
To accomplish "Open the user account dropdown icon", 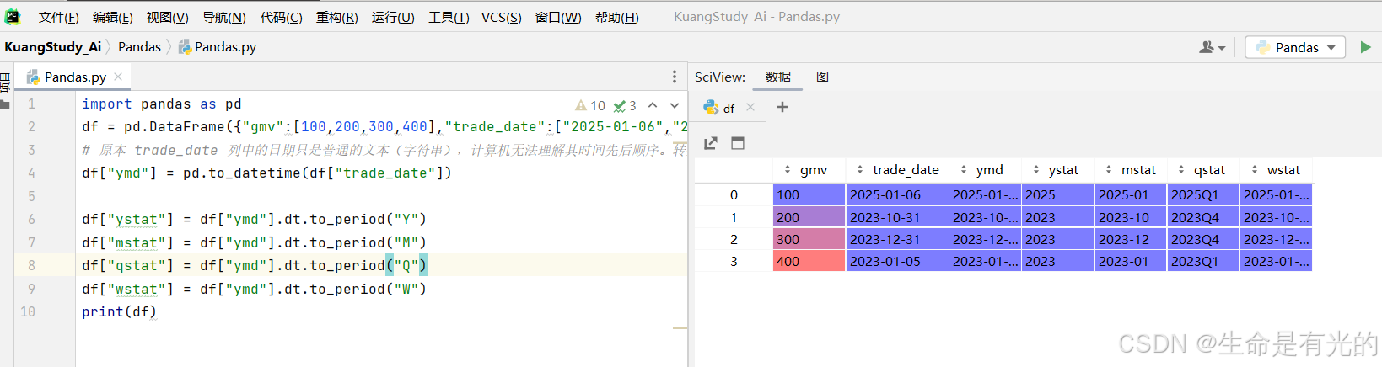I will tap(1212, 47).
